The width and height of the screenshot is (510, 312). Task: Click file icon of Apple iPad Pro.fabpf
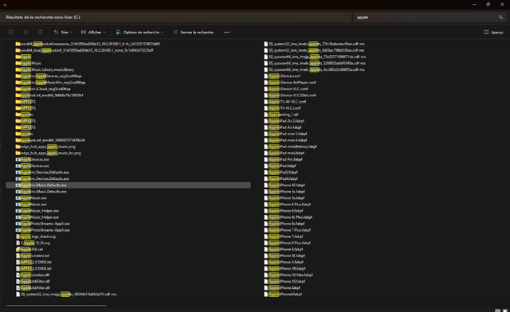266,159
